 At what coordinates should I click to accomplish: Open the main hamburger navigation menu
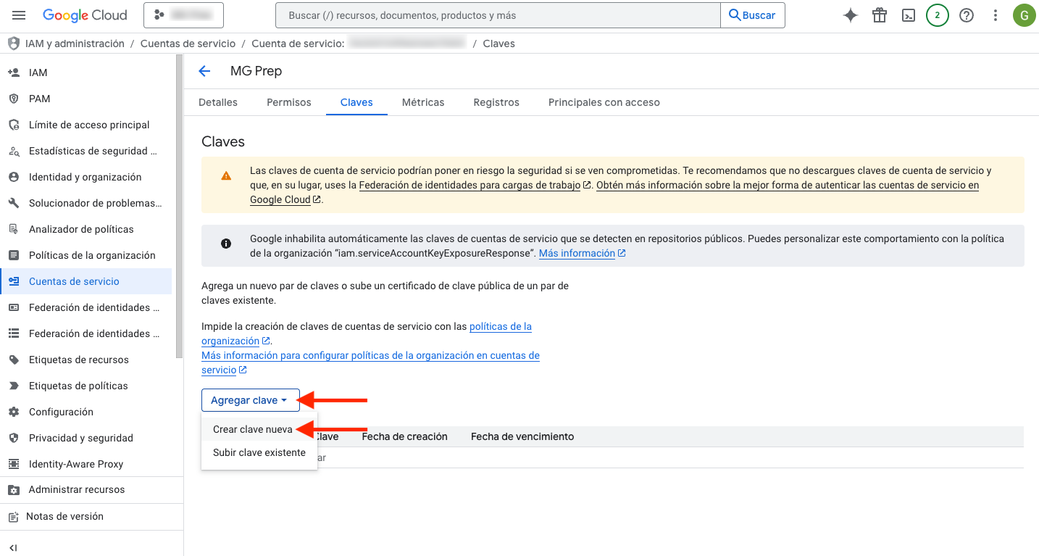coord(19,15)
